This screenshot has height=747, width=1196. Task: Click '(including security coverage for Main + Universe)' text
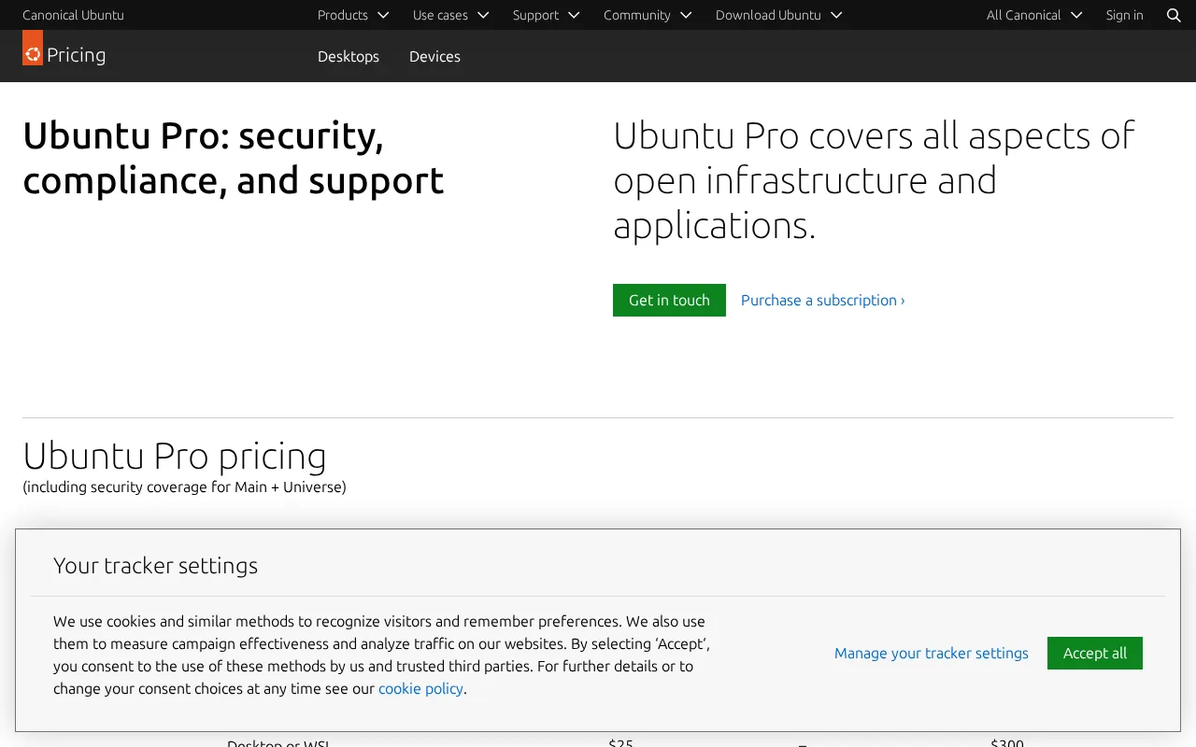[184, 486]
